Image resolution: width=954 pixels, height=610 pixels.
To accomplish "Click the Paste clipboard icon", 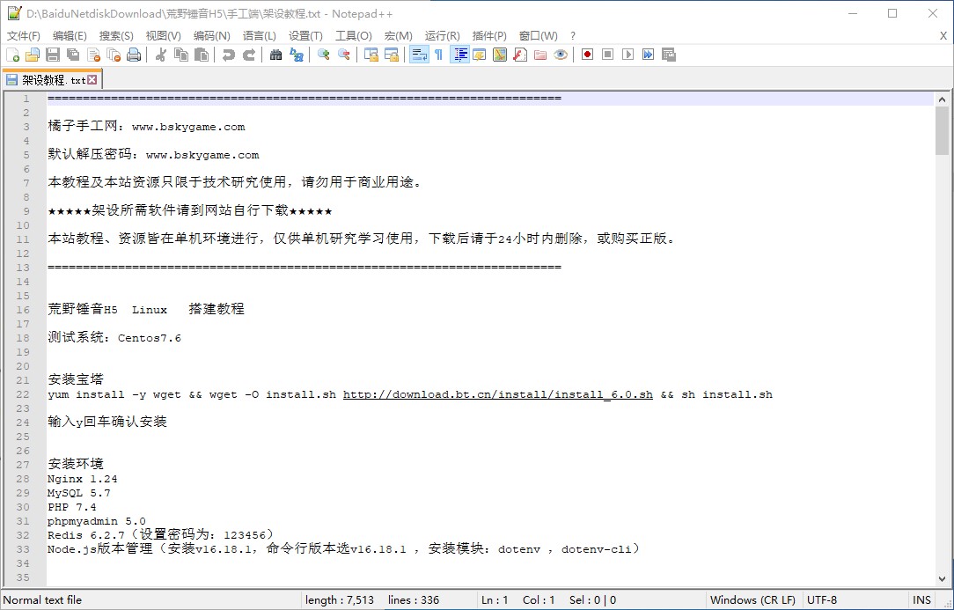I will 202,55.
